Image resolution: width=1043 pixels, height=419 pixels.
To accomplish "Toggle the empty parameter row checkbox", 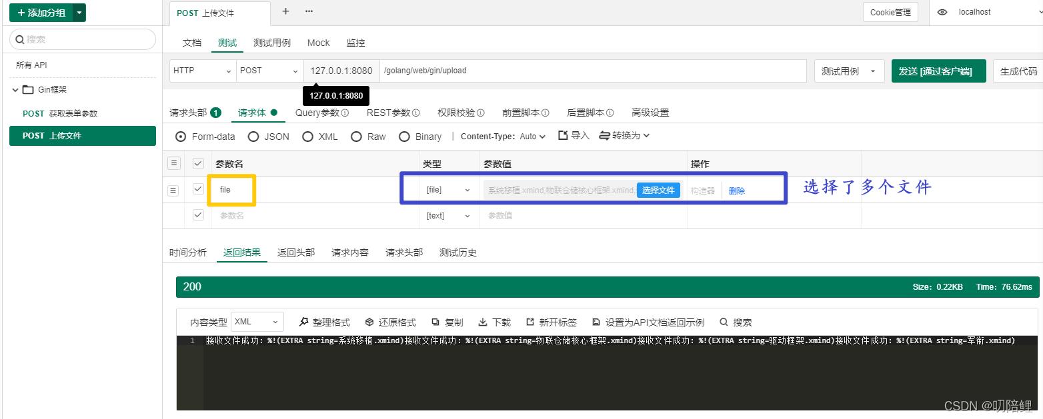I will 198,215.
